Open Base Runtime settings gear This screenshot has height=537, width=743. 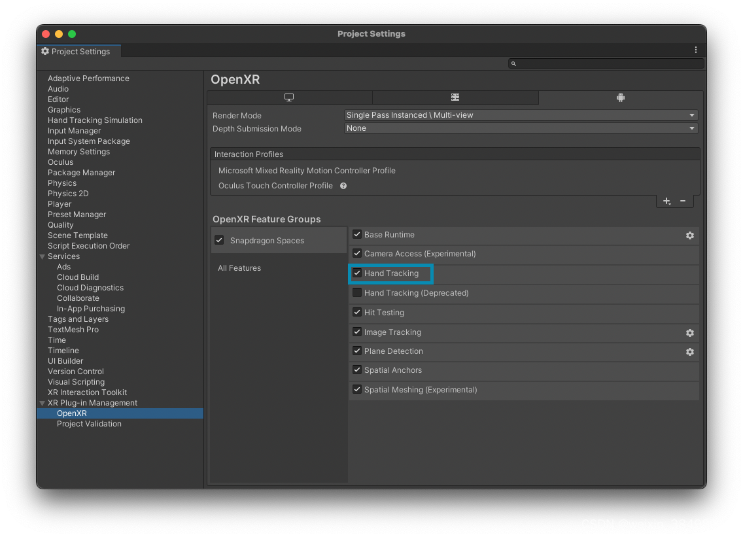690,235
